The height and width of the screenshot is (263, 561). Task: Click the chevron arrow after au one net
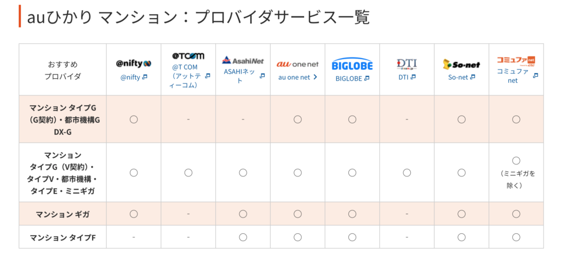(x=315, y=77)
